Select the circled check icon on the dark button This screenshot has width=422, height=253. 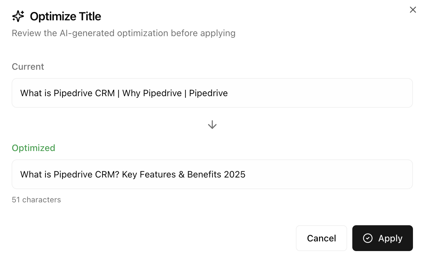[367, 238]
